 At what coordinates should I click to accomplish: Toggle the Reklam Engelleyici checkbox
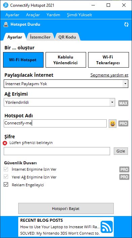[x=6, y=185]
